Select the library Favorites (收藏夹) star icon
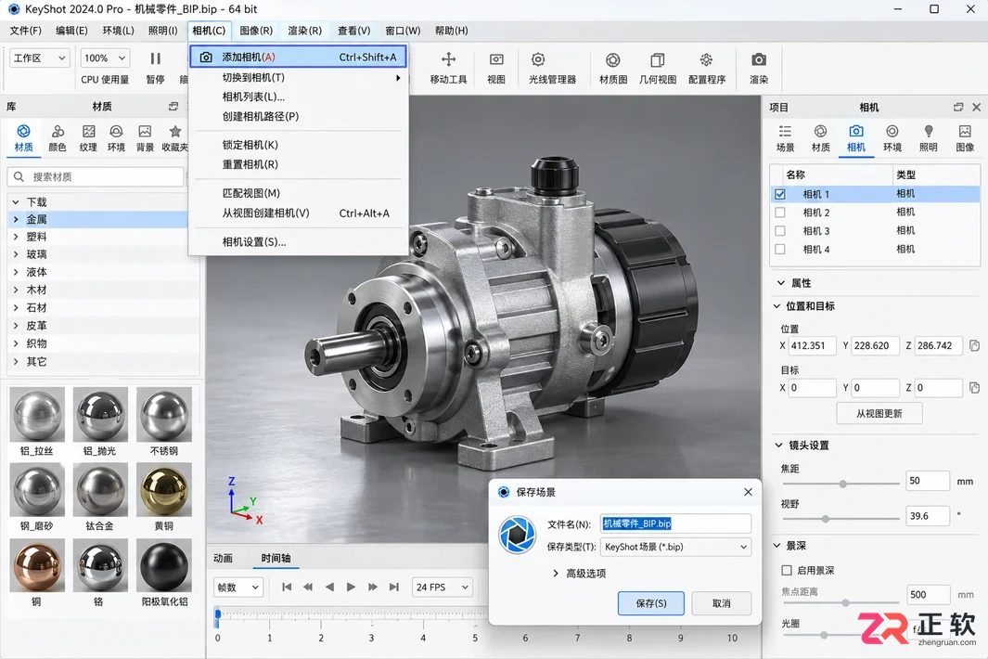The height and width of the screenshot is (659, 988). [x=175, y=131]
